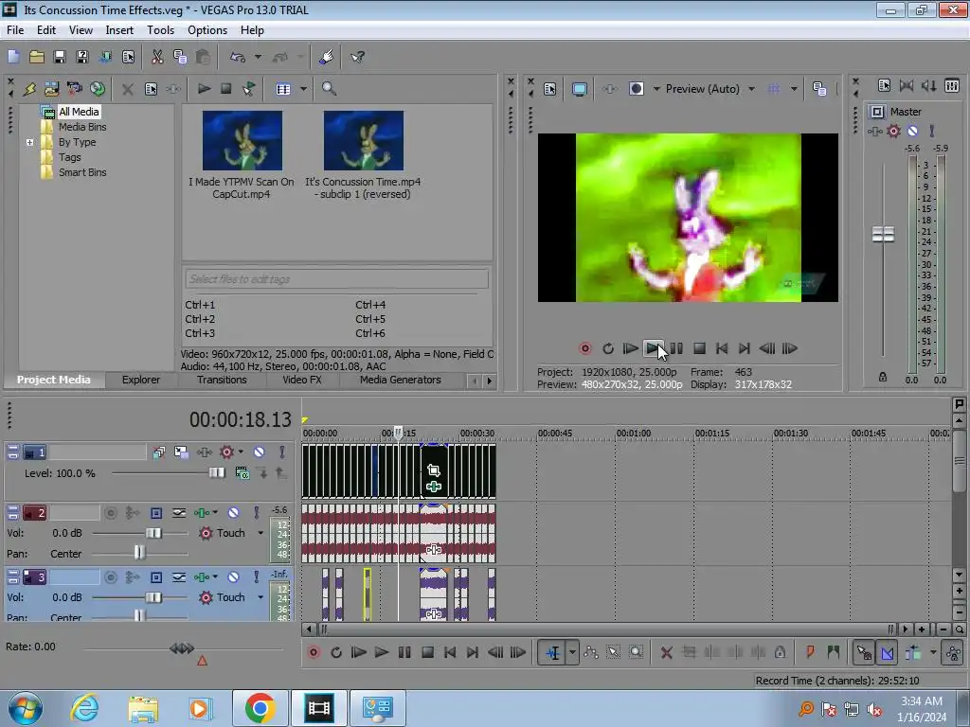970x727 pixels.
Task: Open the Overlays grid dropdown arrow
Action: click(794, 89)
